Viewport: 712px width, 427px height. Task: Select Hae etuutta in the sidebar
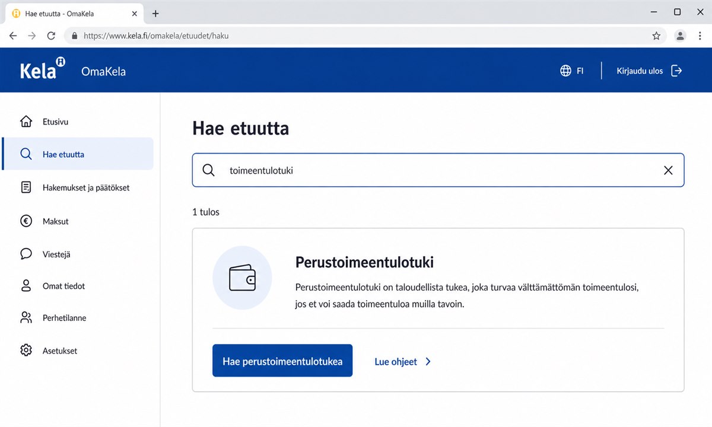pos(78,154)
